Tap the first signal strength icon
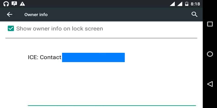217x108 pixels. click(172, 4)
